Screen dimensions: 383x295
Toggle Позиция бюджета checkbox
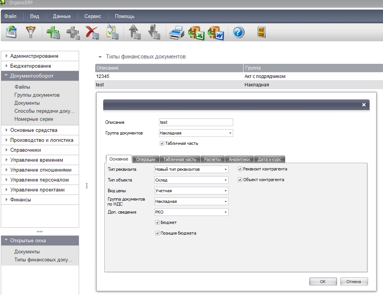(157, 233)
